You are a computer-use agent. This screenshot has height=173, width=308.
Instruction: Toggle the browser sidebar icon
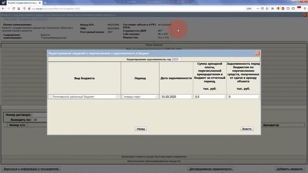[293, 9]
